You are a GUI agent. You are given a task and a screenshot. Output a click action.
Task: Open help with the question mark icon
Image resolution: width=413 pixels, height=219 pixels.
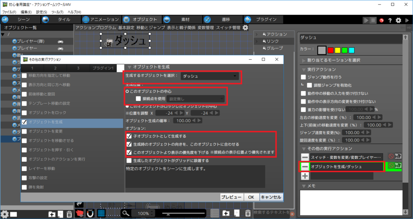390,20
